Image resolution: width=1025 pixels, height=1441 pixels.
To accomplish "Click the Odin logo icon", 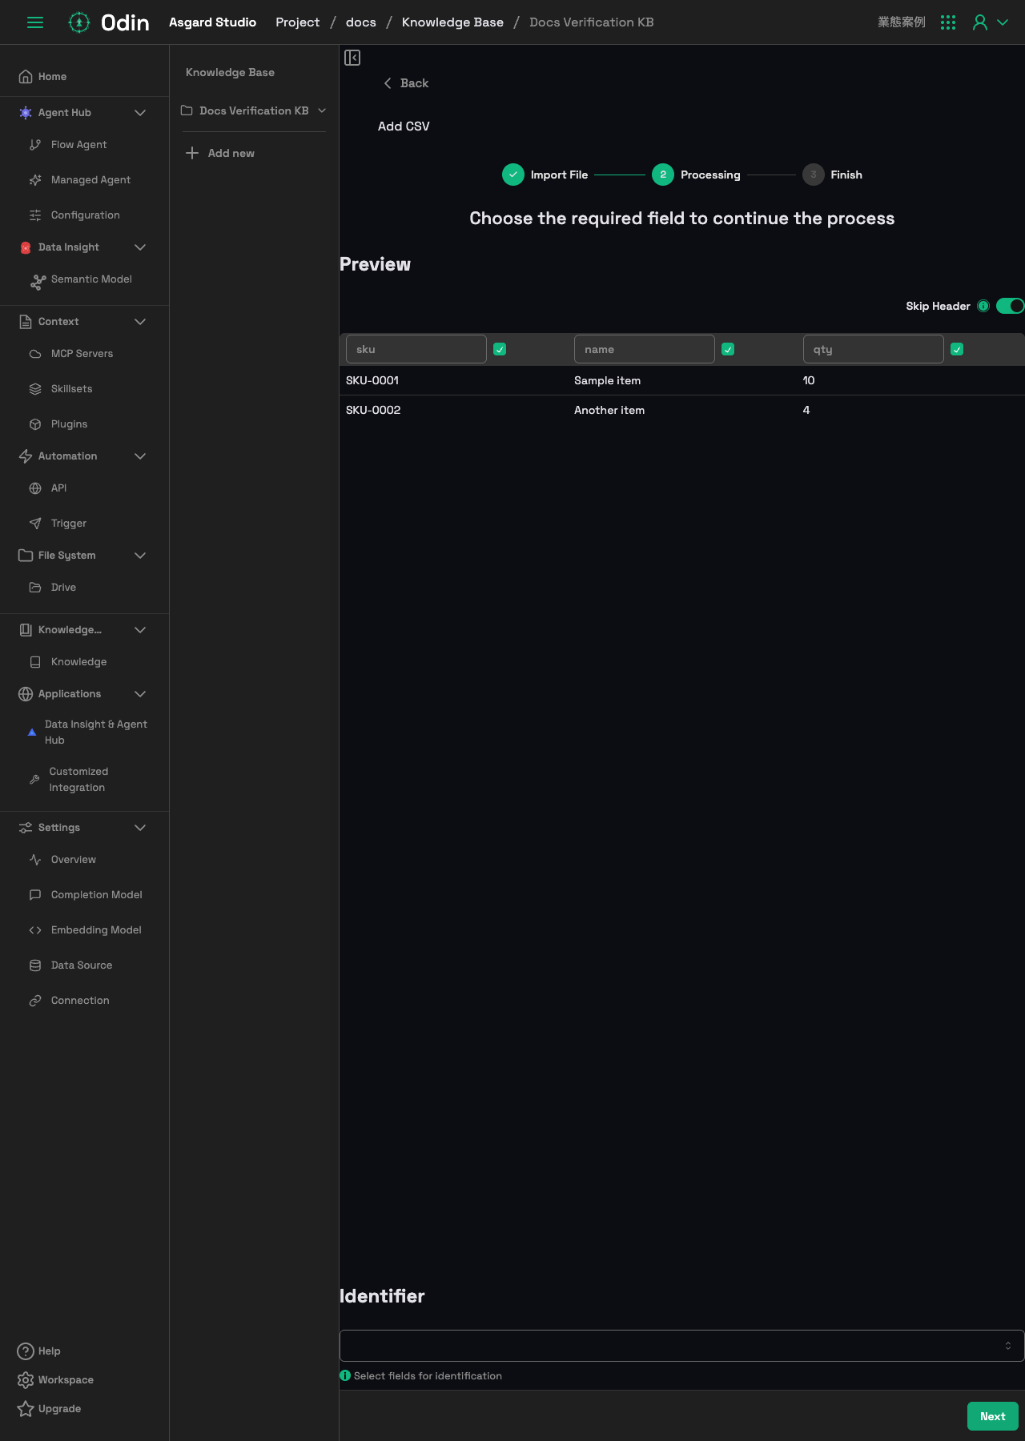I will [x=79, y=22].
